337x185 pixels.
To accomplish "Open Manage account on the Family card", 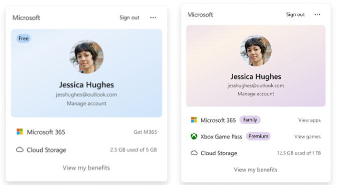I will tap(256, 94).
